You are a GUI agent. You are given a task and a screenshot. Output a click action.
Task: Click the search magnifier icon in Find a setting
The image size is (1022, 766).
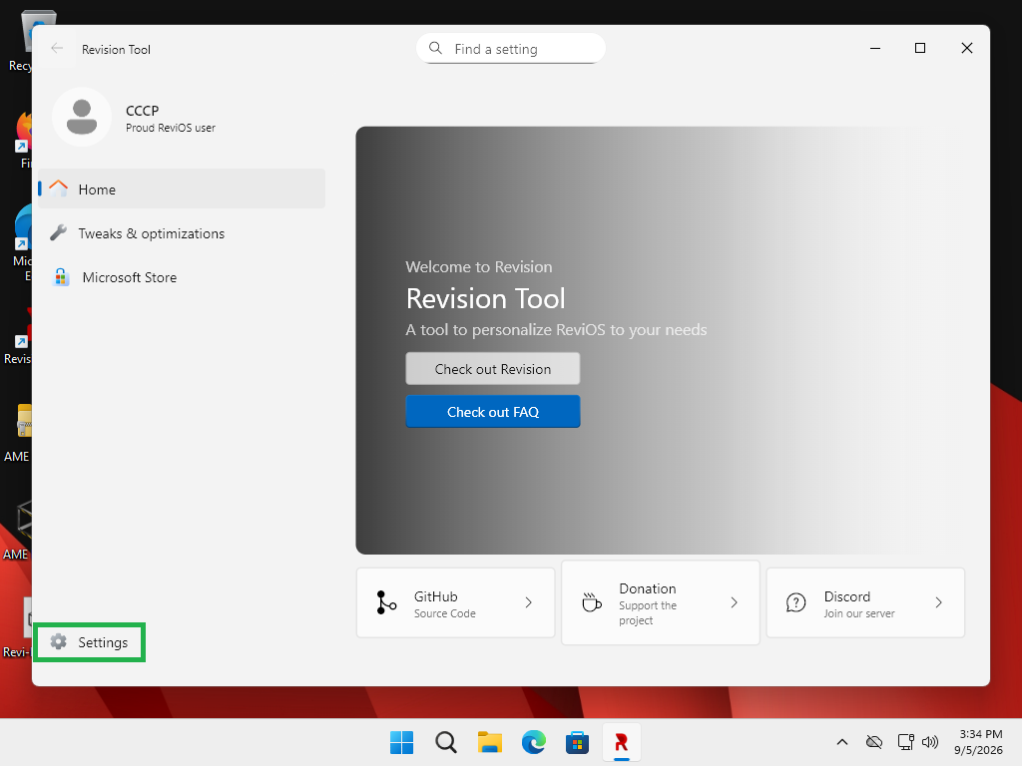435,48
